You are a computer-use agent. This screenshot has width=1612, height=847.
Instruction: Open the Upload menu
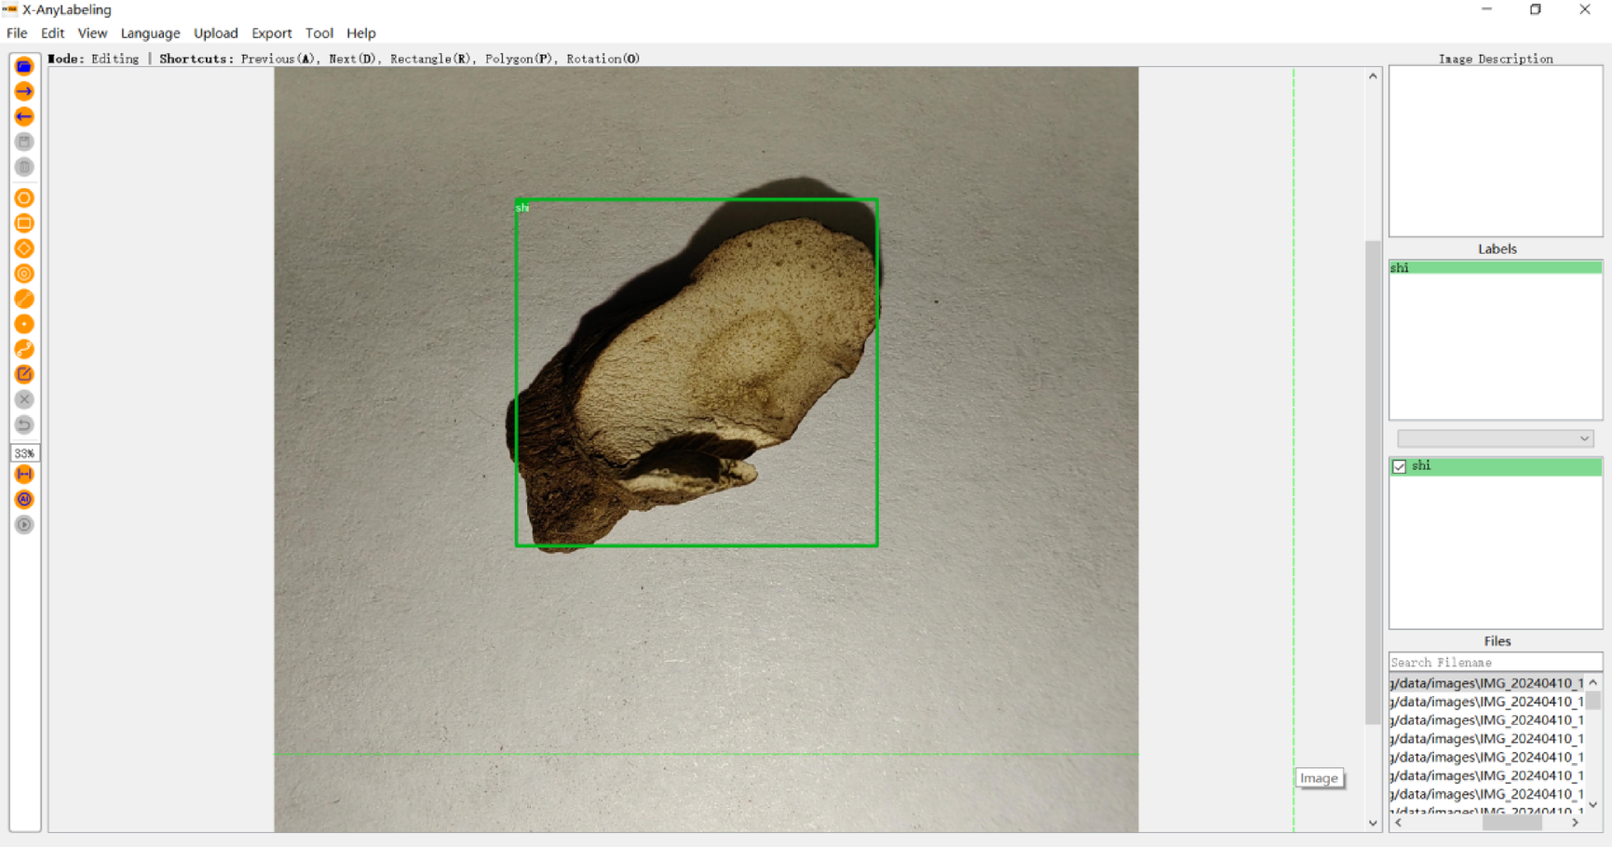point(215,33)
